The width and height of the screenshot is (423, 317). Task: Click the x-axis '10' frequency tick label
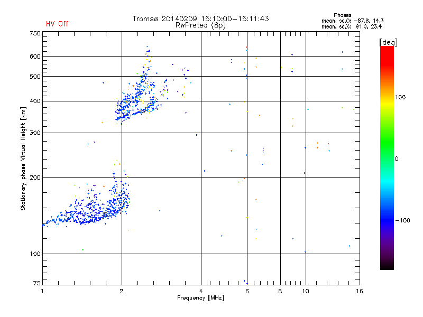306,291
